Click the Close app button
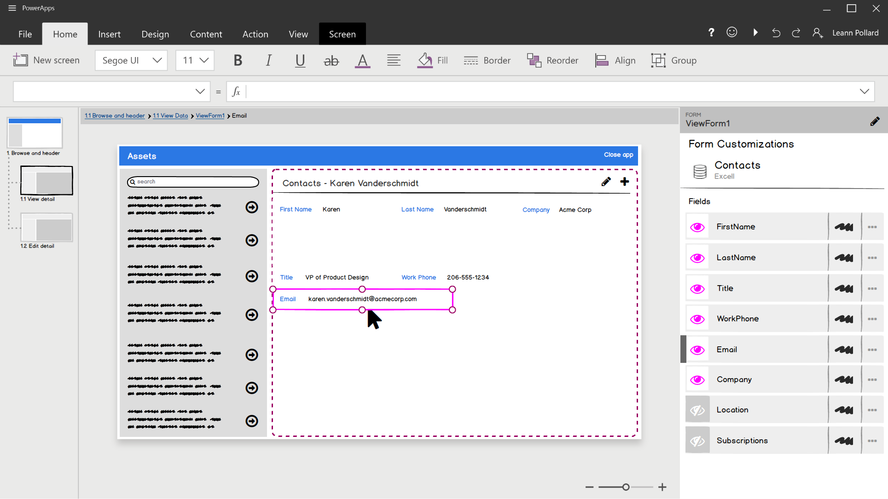The width and height of the screenshot is (888, 499). pos(618,155)
